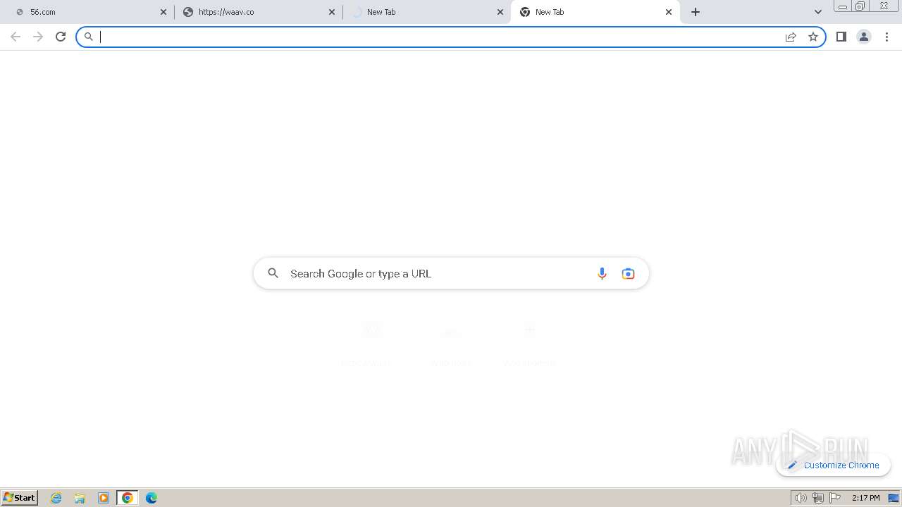
Task: Search by image with Google Lens icon
Action: [628, 273]
